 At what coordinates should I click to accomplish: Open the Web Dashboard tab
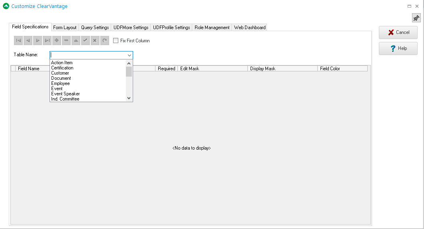[x=250, y=27]
